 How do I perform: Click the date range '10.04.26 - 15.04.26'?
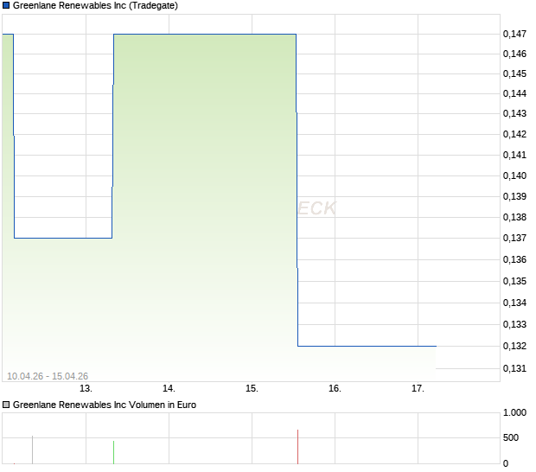[48, 376]
